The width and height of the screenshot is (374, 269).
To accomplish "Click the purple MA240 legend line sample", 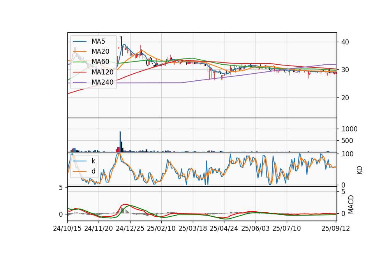I will (x=79, y=82).
